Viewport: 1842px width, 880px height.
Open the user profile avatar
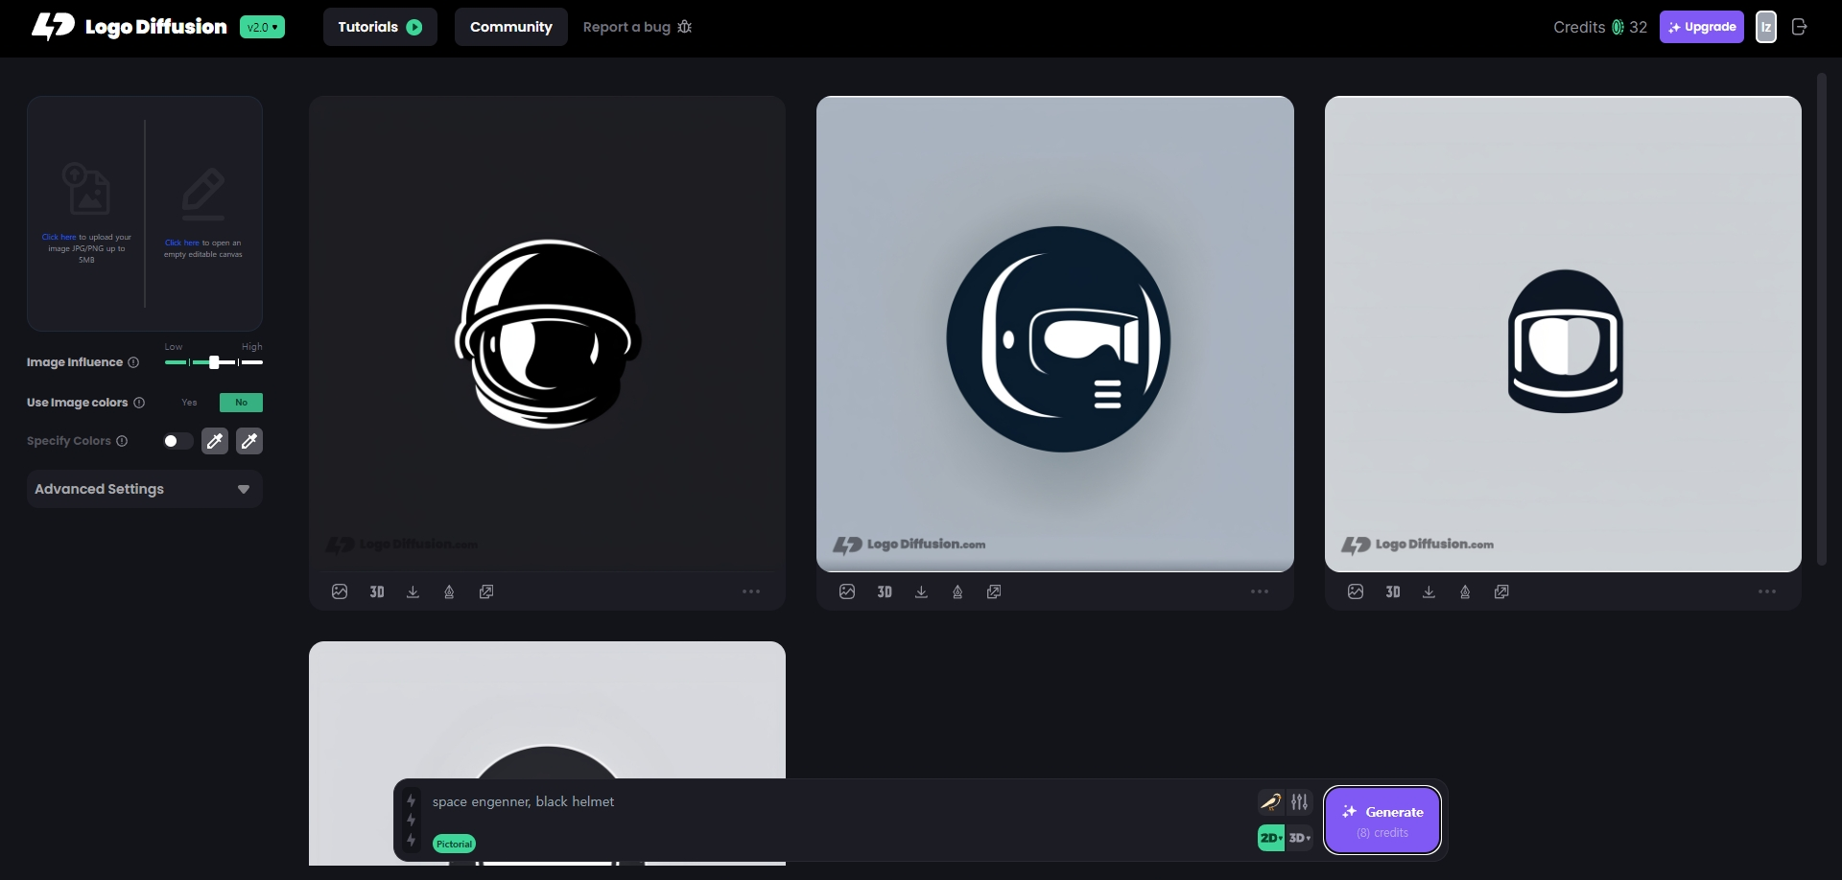[1766, 27]
